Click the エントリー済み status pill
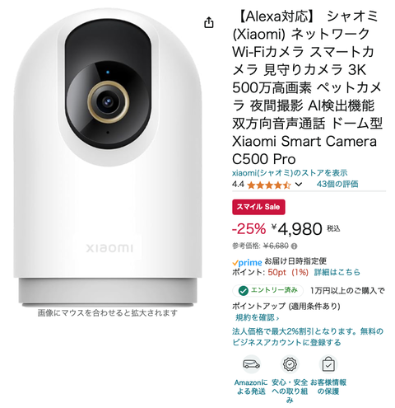Viewport: 395px width, 408px height. pos(268,290)
